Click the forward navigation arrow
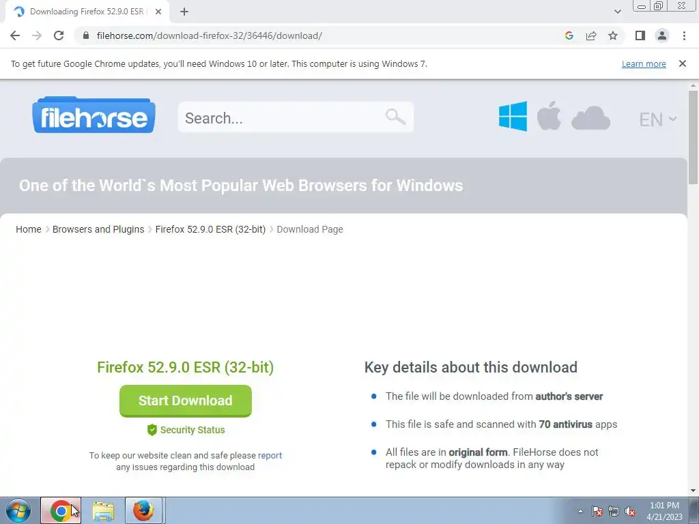699x524 pixels. [x=37, y=35]
